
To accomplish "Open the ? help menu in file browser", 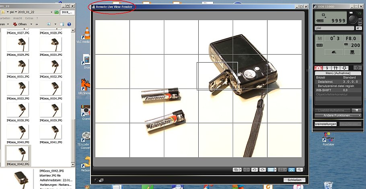I will 37,18.
